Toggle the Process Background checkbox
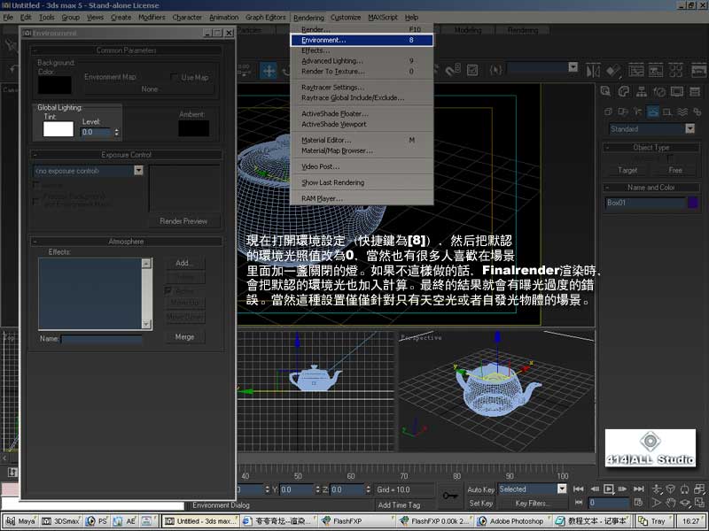Viewport: 709px width, 531px height. pos(35,201)
